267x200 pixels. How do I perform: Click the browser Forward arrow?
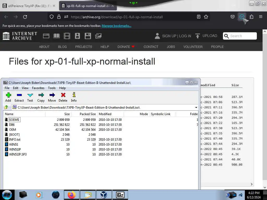tap(16, 17)
